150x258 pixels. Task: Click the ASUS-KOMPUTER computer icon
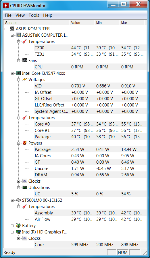click(x=12, y=29)
